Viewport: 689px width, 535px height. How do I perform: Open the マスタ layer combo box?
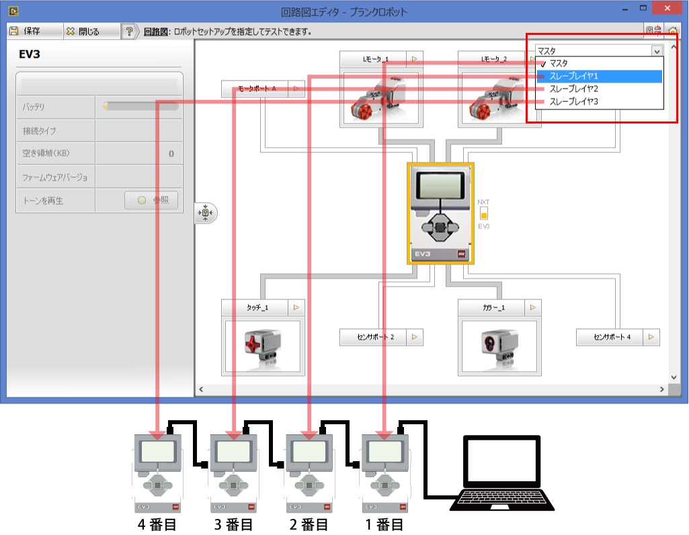click(598, 51)
